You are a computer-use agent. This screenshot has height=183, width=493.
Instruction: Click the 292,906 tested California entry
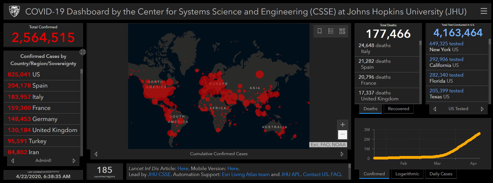tap(457, 62)
